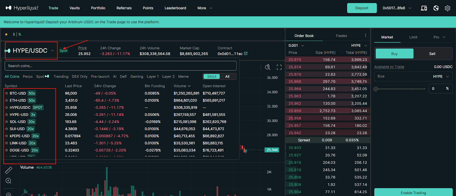Open the order book three-dot menu
Screen dimensions: 456x196
click(x=365, y=36)
